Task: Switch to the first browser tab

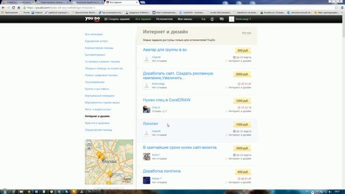Action: 18,2
